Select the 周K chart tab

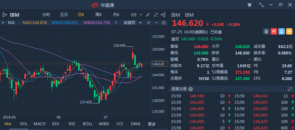pyautogui.click(x=99, y=15)
